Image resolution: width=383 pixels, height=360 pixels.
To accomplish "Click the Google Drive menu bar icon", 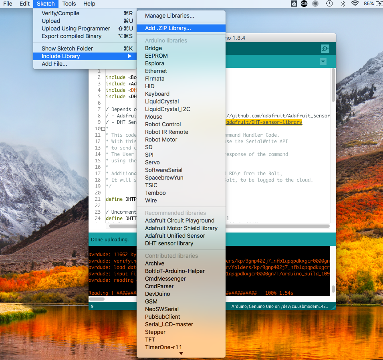I will 293,4.
